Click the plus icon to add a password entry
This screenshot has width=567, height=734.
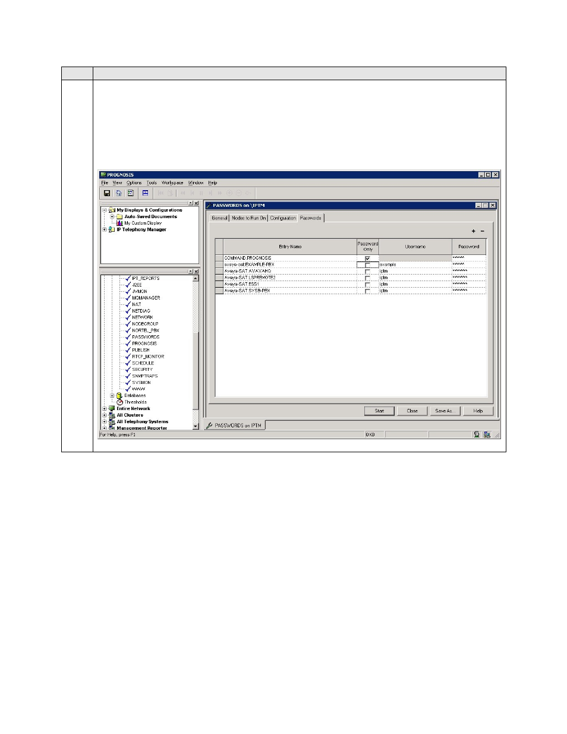[474, 231]
